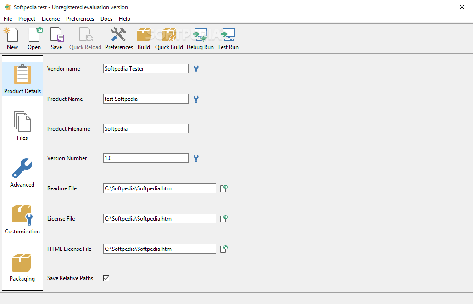Viewport: 473px width, 304px height.
Task: Browse for HTML License File icon
Action: [x=223, y=249]
